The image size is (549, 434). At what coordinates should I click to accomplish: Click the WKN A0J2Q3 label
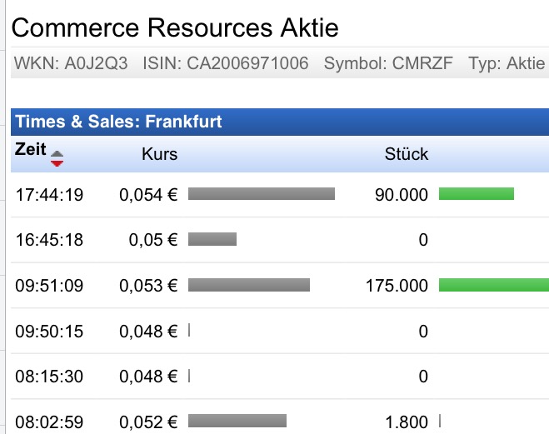(x=72, y=63)
